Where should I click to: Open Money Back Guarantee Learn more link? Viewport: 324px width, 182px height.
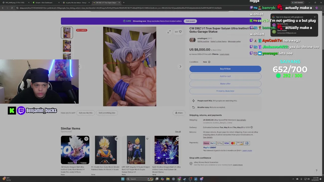pos(238,165)
